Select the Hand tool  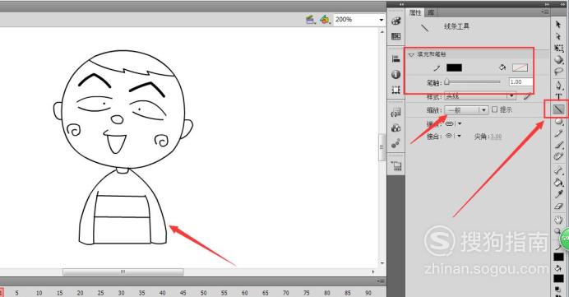point(558,220)
